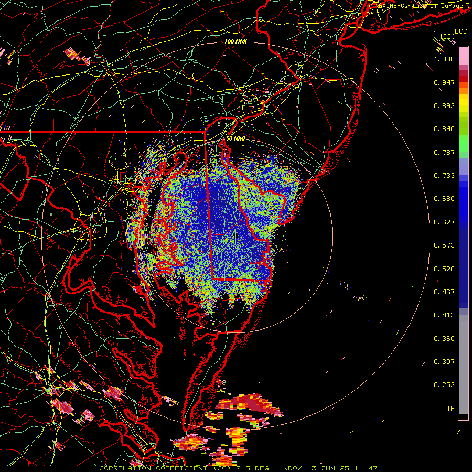Select the 0.307 scale value
Screen dimensions: 472x472
tap(444, 362)
